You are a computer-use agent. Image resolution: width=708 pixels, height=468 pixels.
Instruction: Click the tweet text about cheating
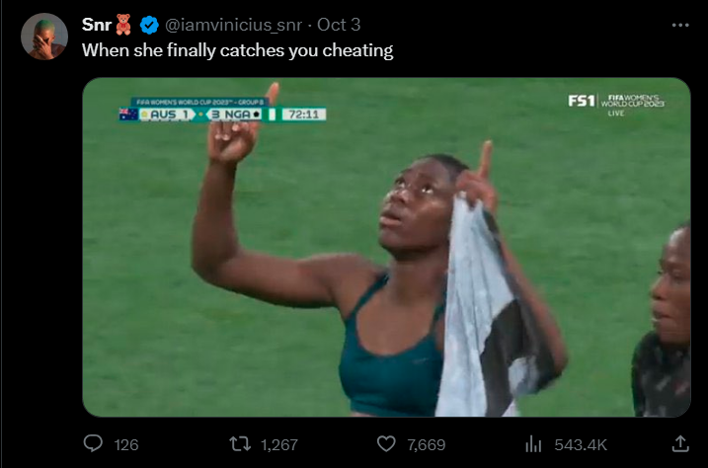click(x=238, y=50)
